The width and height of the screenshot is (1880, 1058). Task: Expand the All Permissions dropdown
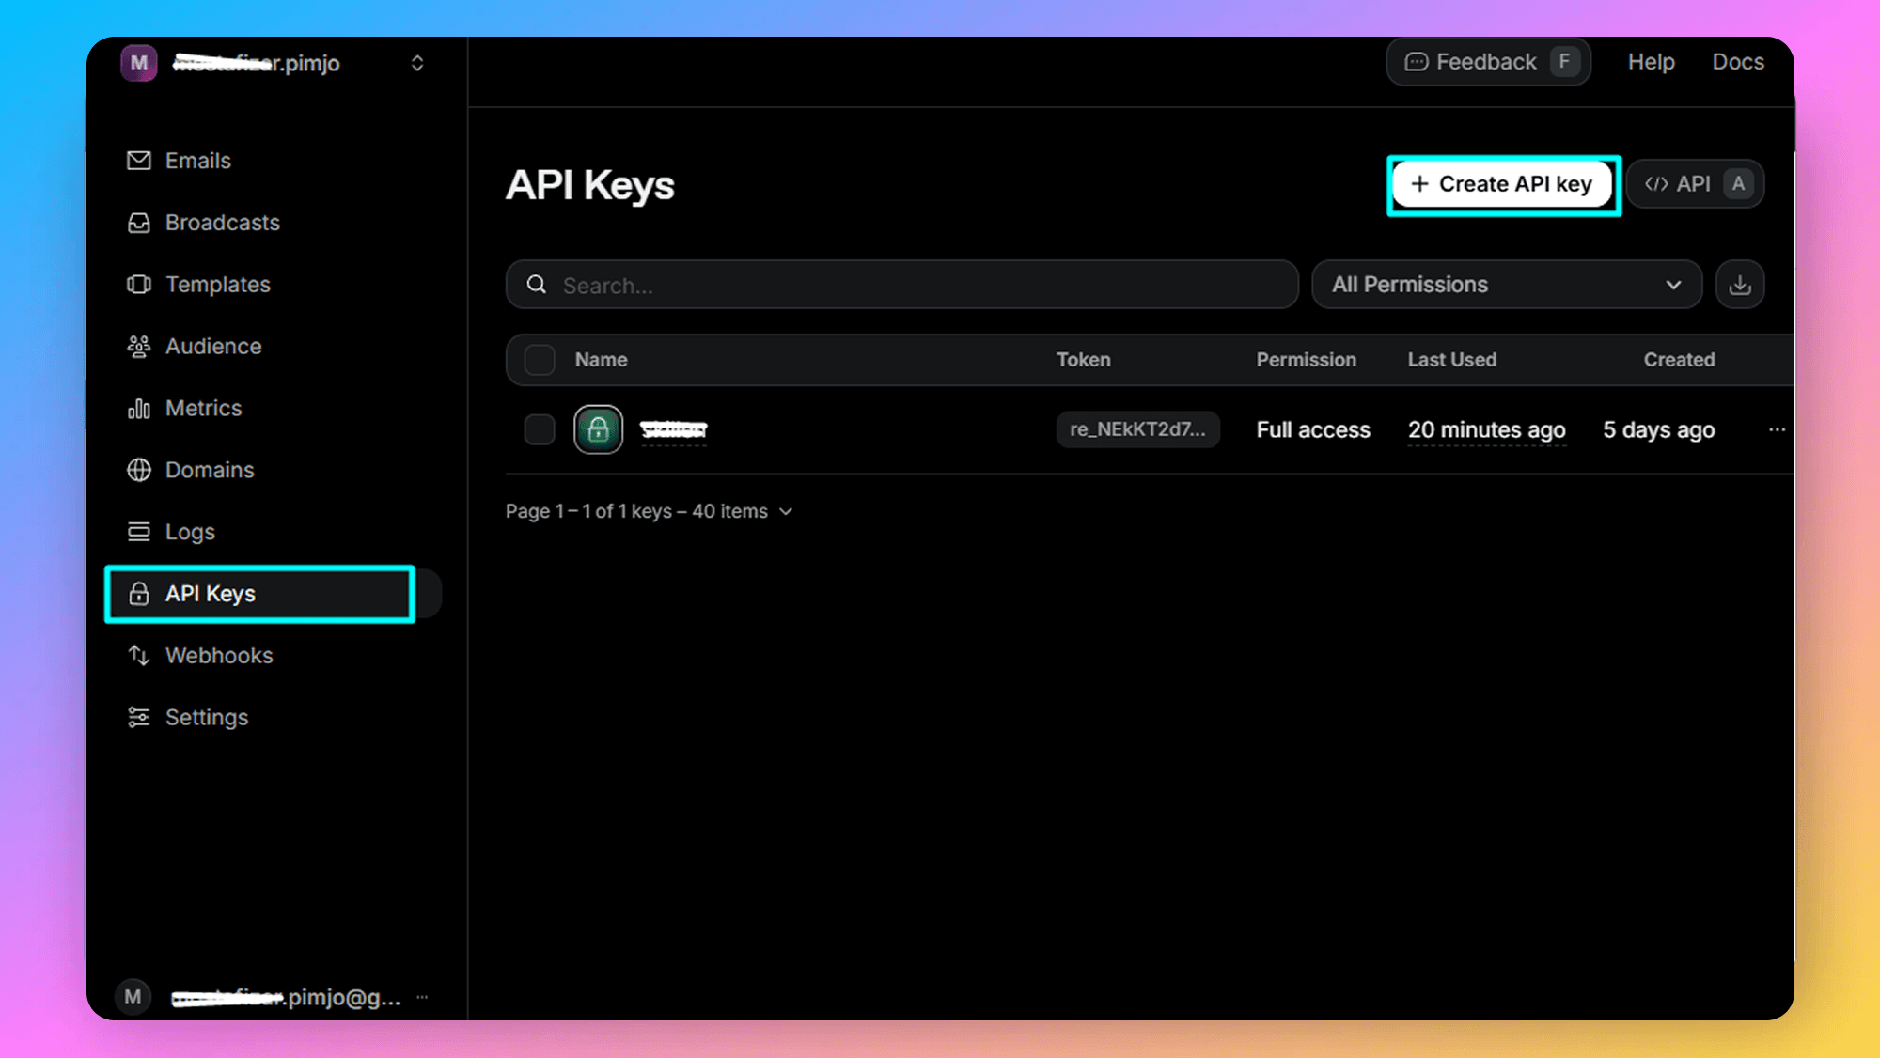tap(1506, 285)
